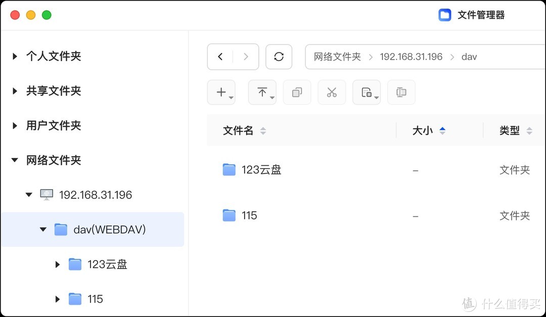Select the copy icon in the toolbar
Image resolution: width=546 pixels, height=317 pixels.
point(297,92)
